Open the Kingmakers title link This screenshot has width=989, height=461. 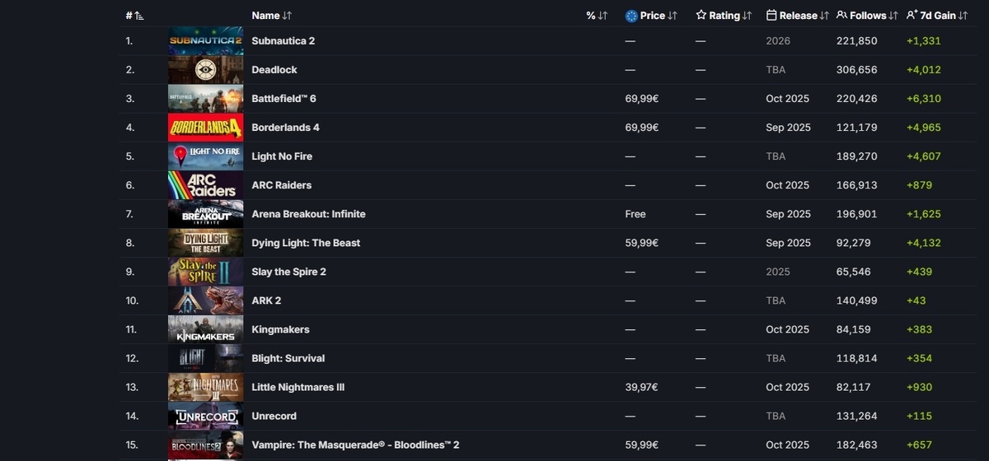pyautogui.click(x=280, y=329)
